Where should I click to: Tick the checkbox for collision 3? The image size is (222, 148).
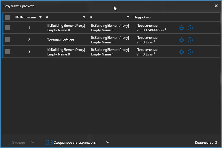click(x=8, y=52)
